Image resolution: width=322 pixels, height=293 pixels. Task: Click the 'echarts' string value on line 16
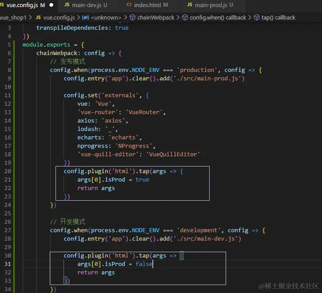pyautogui.click(x=123, y=137)
